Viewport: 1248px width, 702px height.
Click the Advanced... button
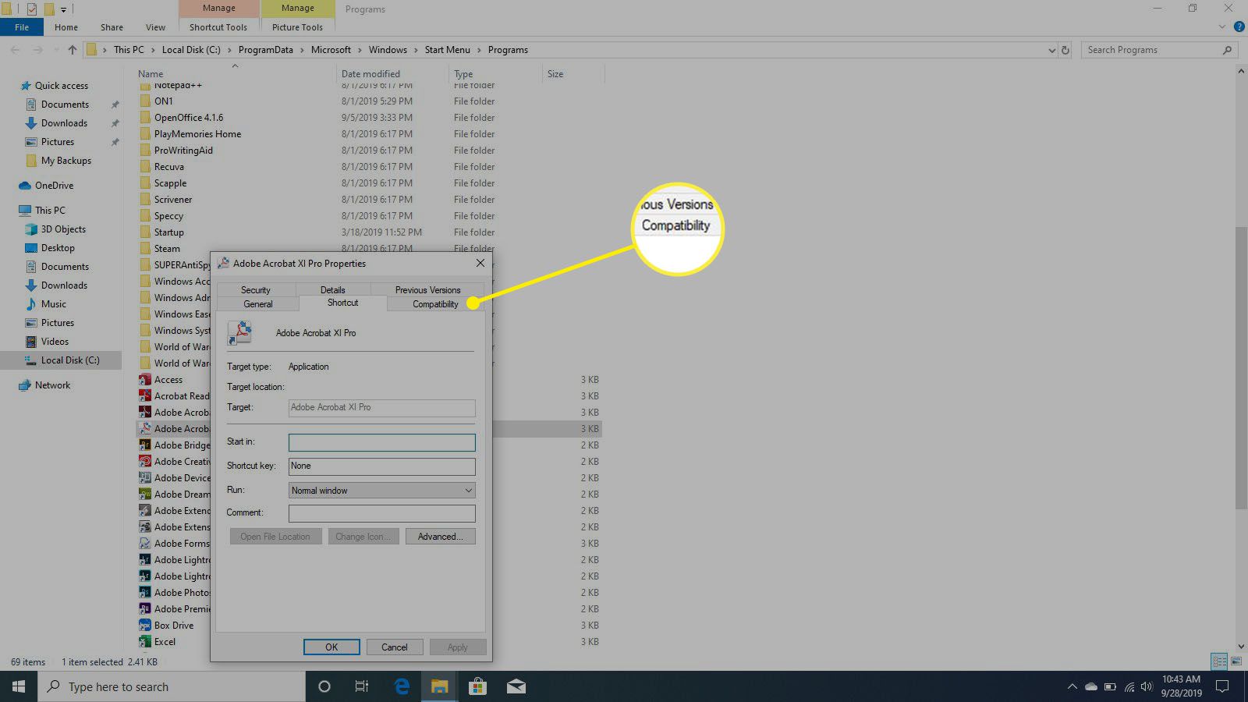[440, 537]
